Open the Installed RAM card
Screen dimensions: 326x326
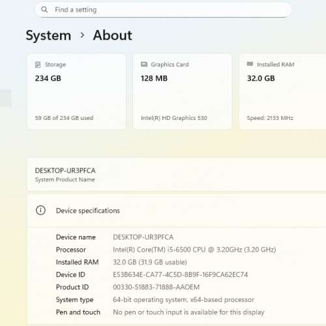tap(282, 91)
